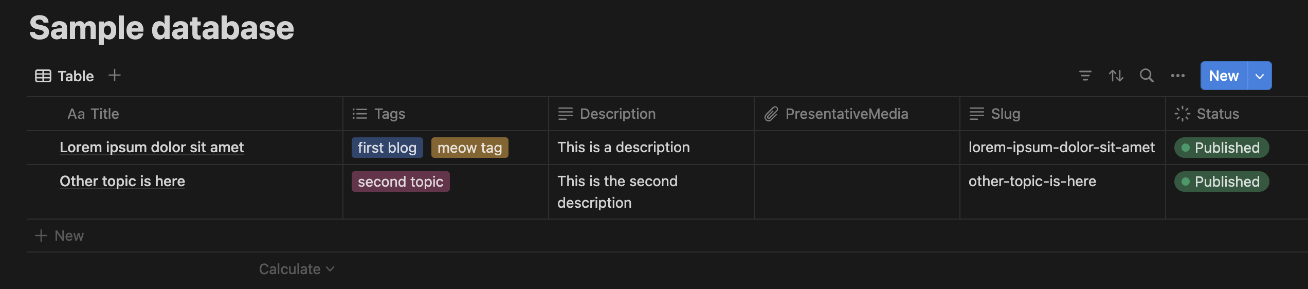
Task: Open the three-dots more options menu
Action: click(1177, 76)
